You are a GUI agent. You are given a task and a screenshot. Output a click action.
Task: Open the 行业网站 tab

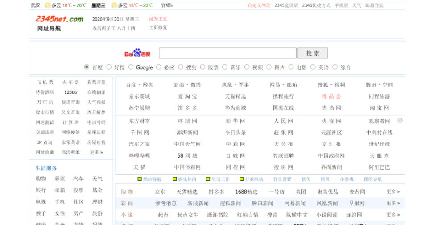(254, 179)
